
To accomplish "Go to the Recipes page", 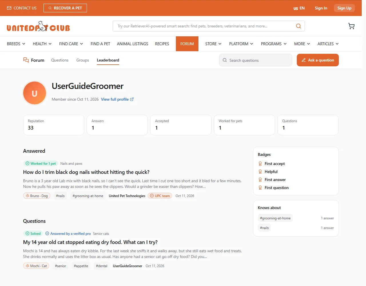I will (x=162, y=44).
